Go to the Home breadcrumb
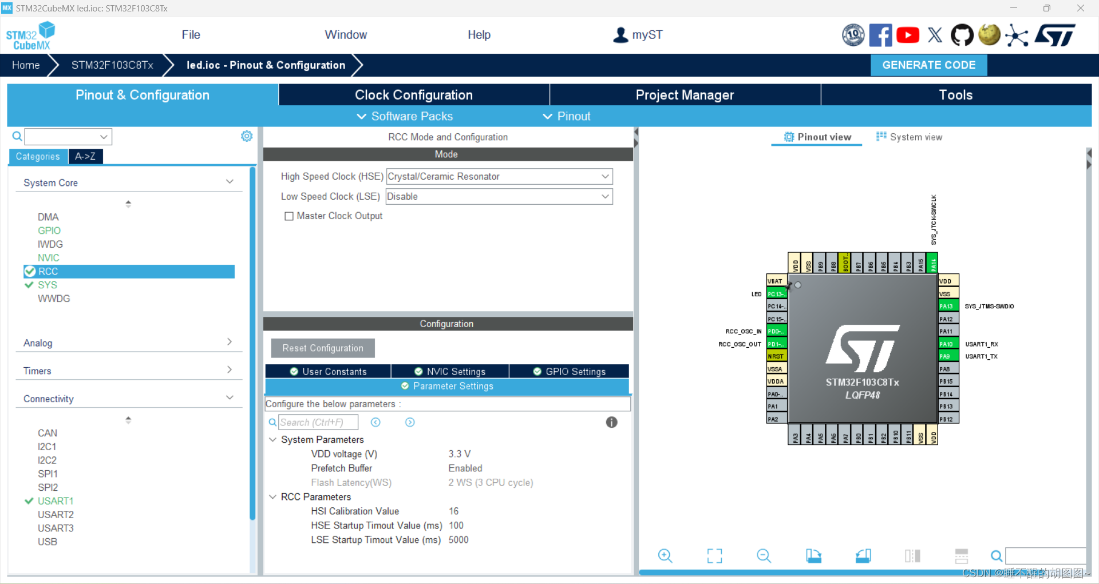 point(26,65)
